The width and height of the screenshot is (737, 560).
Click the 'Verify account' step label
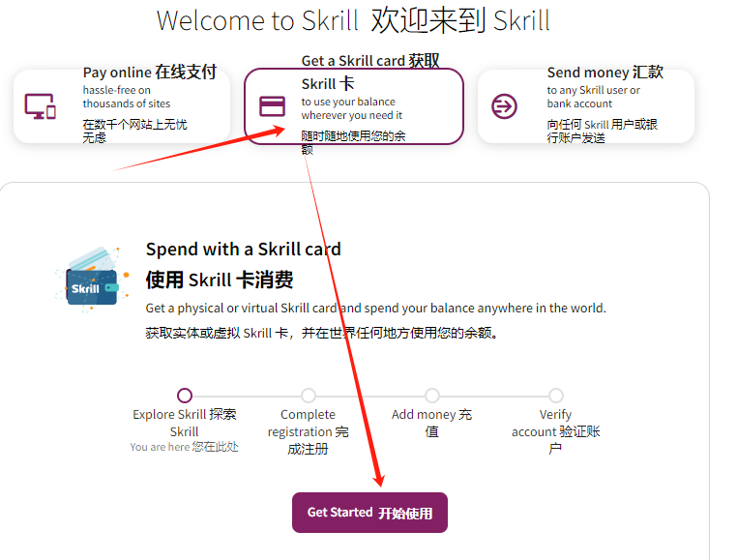point(555,431)
